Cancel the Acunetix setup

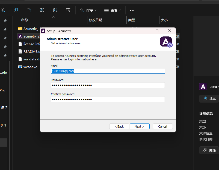(x=163, y=126)
